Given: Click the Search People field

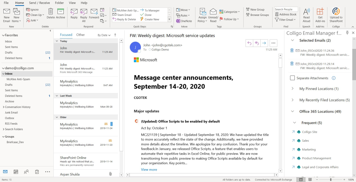Looking at the screenshot, I should tap(286, 9).
